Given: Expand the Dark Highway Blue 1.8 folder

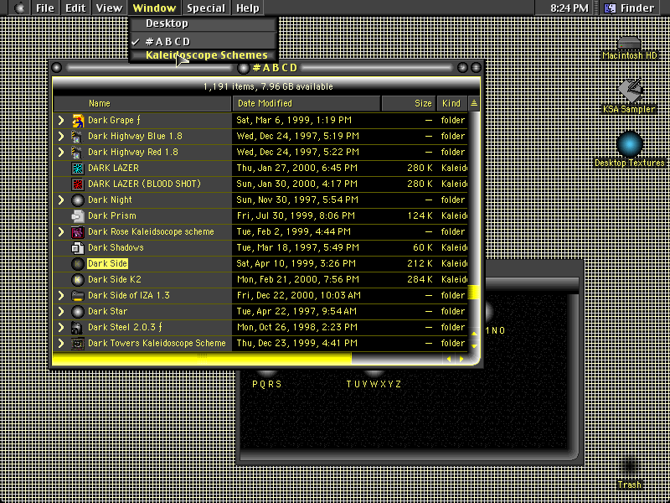Looking at the screenshot, I should click(60, 137).
